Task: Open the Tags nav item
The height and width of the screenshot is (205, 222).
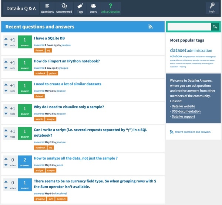Action: pos(80,8)
